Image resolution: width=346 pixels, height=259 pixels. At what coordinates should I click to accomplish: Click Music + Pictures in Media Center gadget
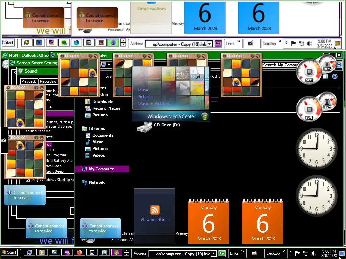coord(154,103)
